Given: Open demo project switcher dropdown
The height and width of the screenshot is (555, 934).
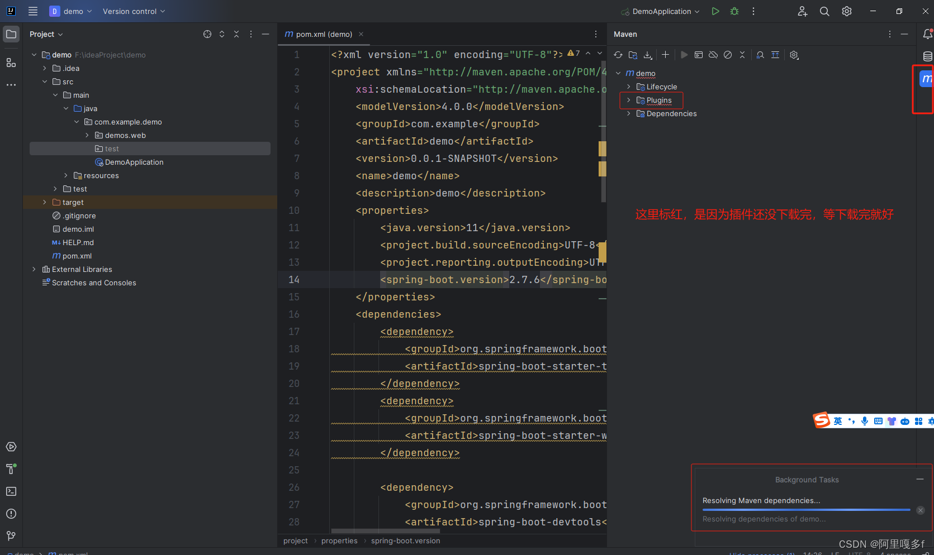Looking at the screenshot, I should [x=70, y=11].
